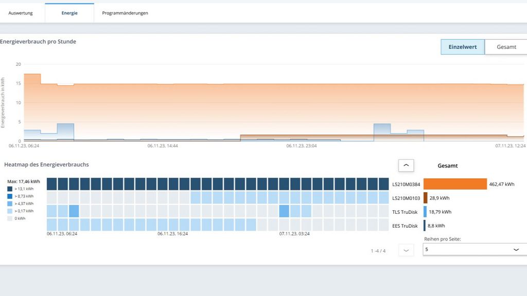Open the Programmänderungen tab
Viewport: 527px width, 296px height.
(x=125, y=13)
